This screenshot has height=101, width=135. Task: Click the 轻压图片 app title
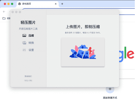tap(28, 22)
